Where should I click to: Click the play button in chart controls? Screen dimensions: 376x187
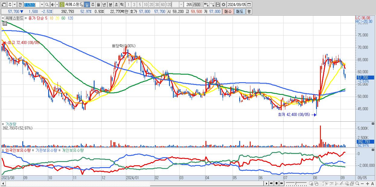pos(267,183)
